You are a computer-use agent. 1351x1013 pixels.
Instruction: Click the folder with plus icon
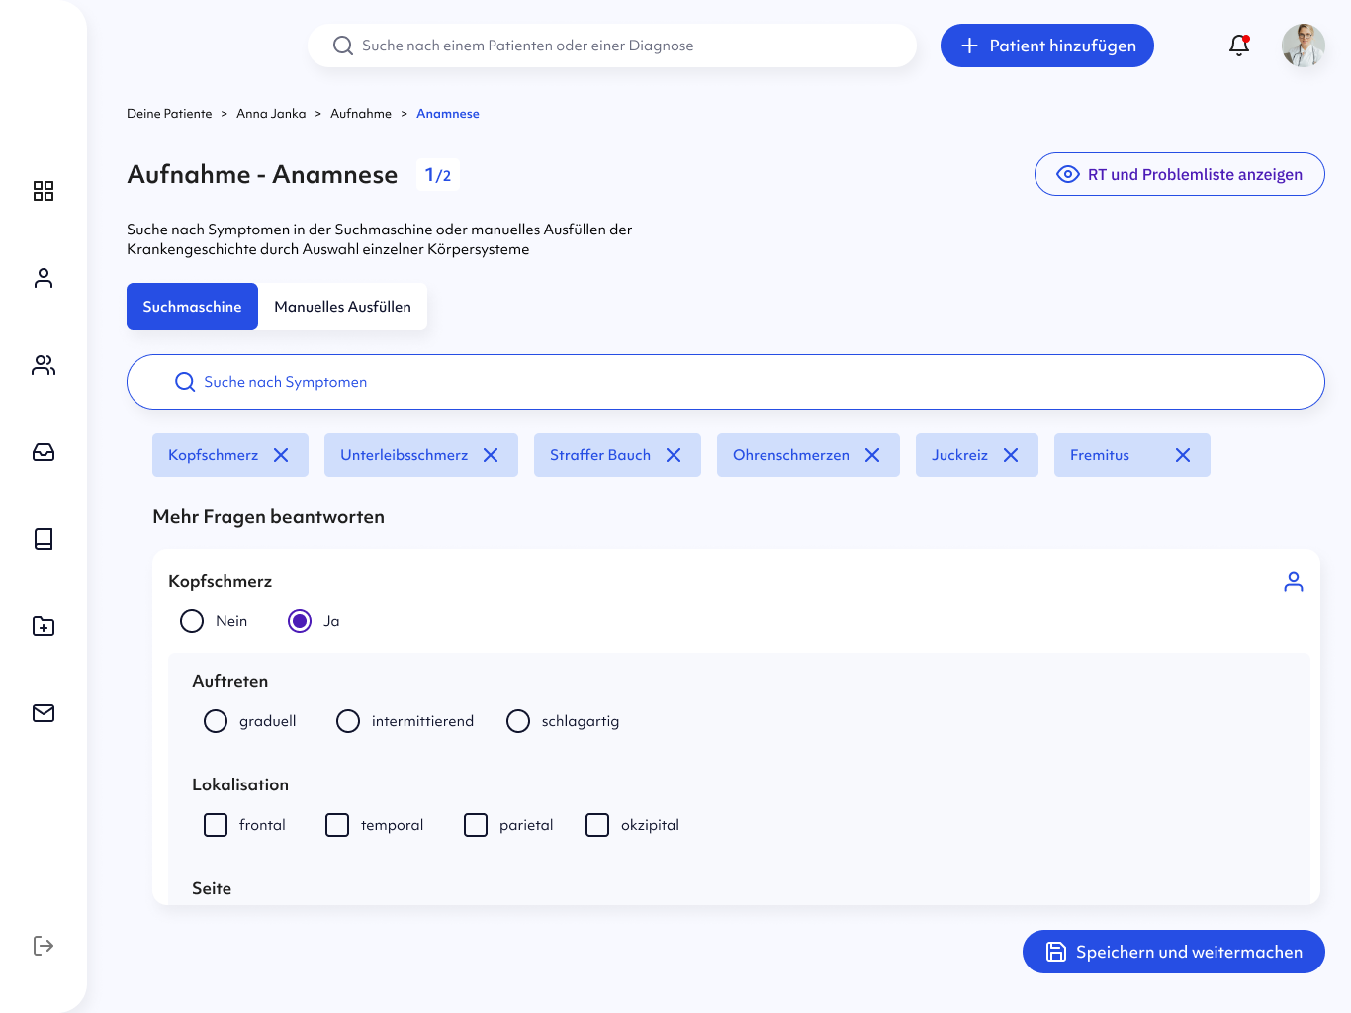click(x=44, y=626)
